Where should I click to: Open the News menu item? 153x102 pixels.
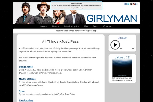[55, 26]
